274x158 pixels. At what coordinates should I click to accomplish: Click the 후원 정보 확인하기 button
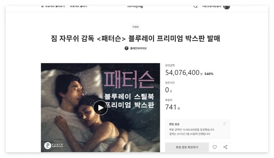click(x=187, y=147)
